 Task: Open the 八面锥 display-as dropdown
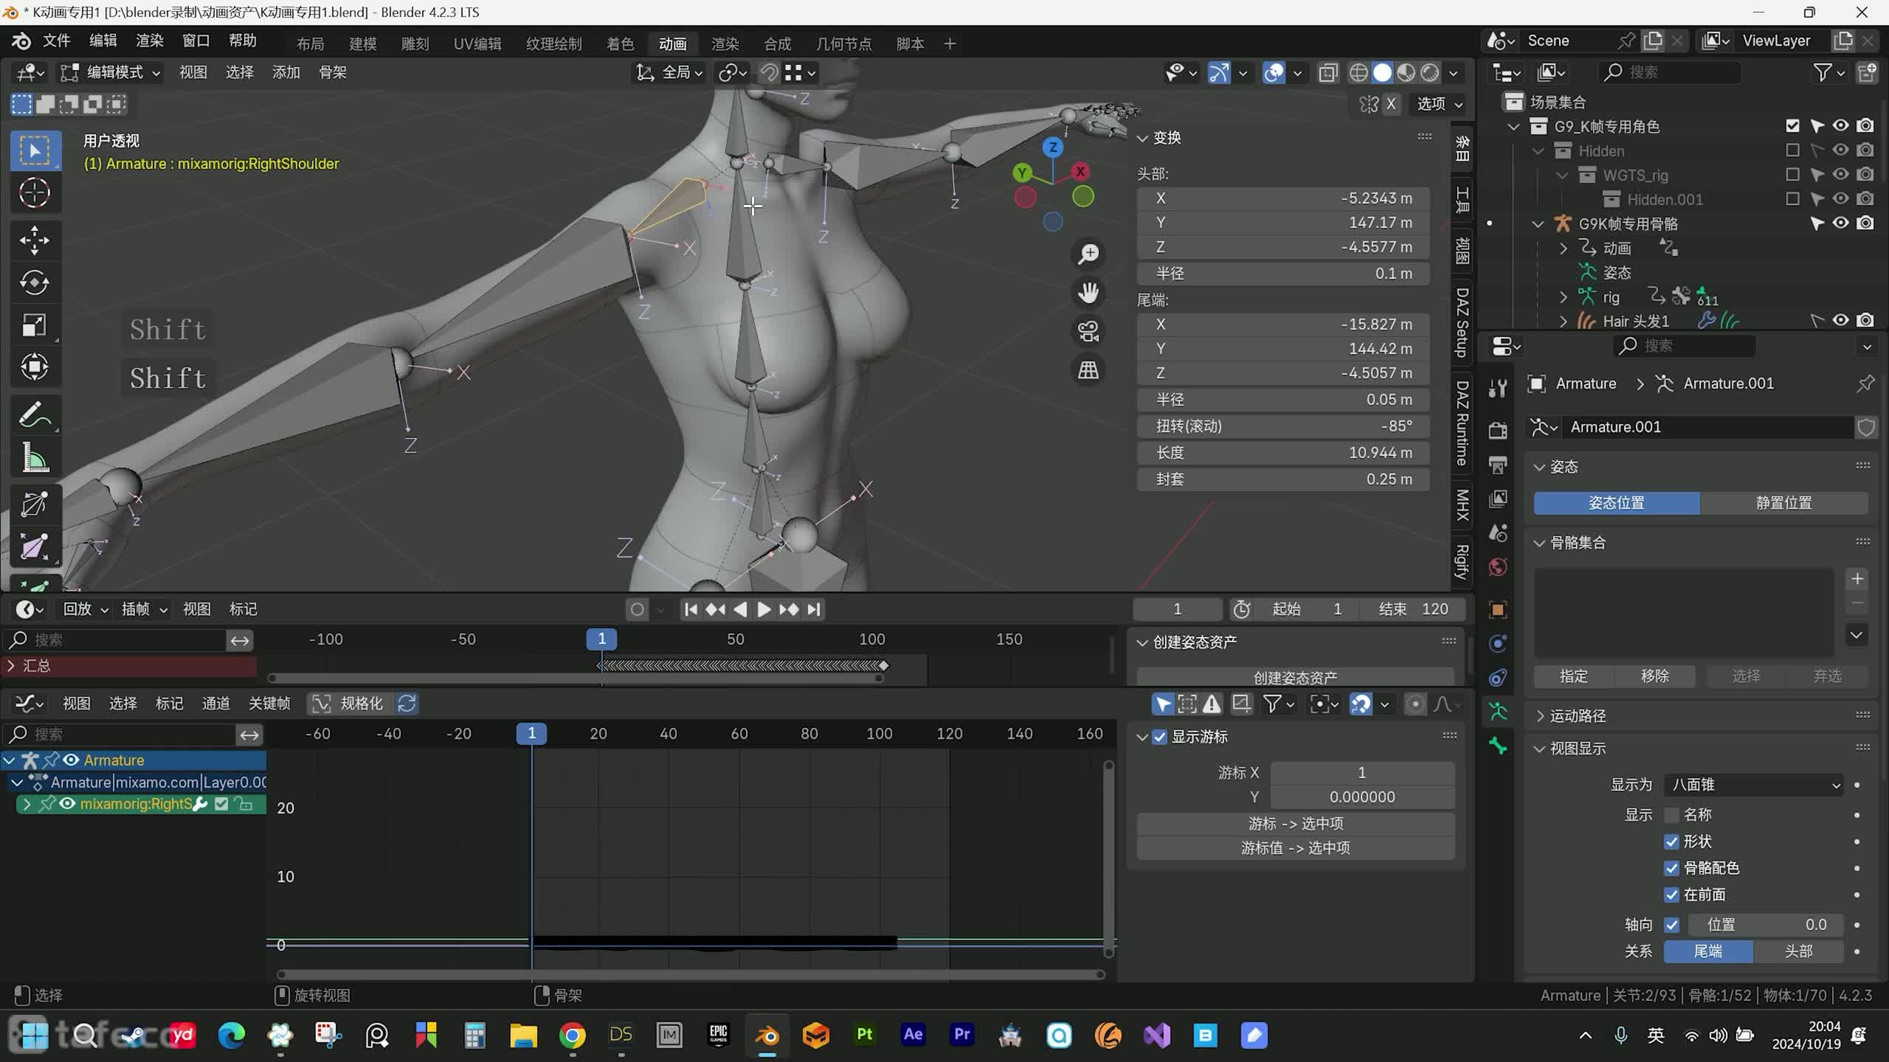1753,785
